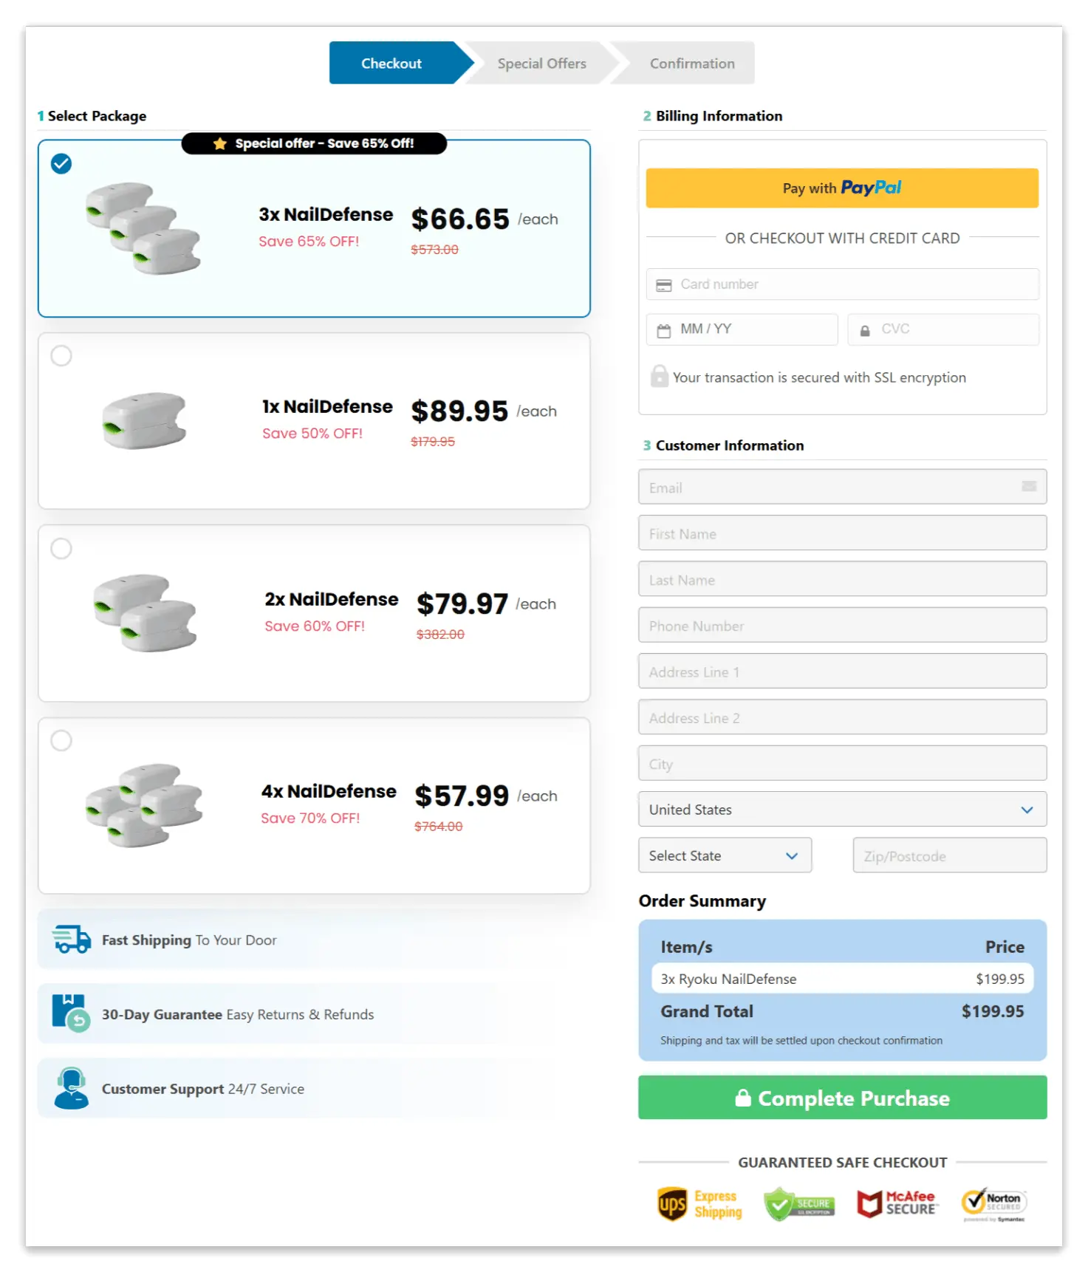
Task: Click the City field
Action: click(842, 763)
